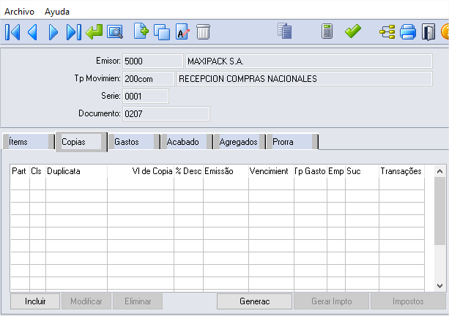Screen dimensions: 449x316
Task: Open the search magnifier tool
Action: (115, 31)
